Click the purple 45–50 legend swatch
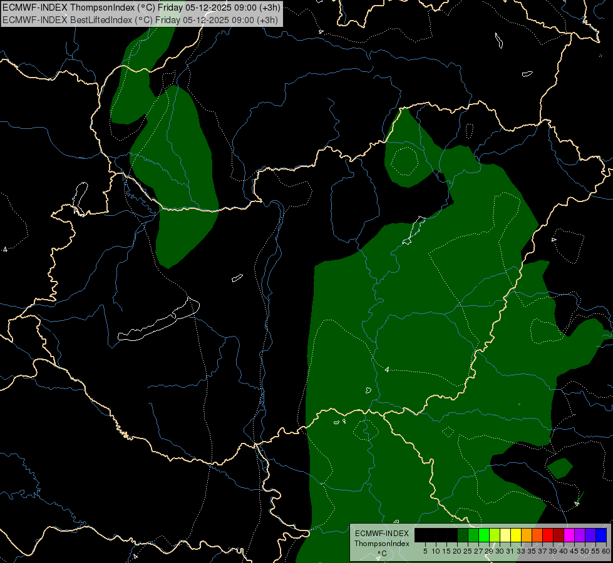This screenshot has width=613, height=563. coord(580,535)
